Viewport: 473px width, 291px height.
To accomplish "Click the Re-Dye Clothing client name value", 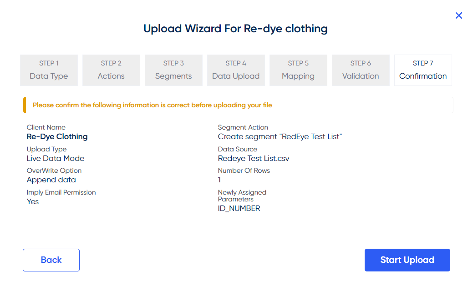I will coord(57,136).
